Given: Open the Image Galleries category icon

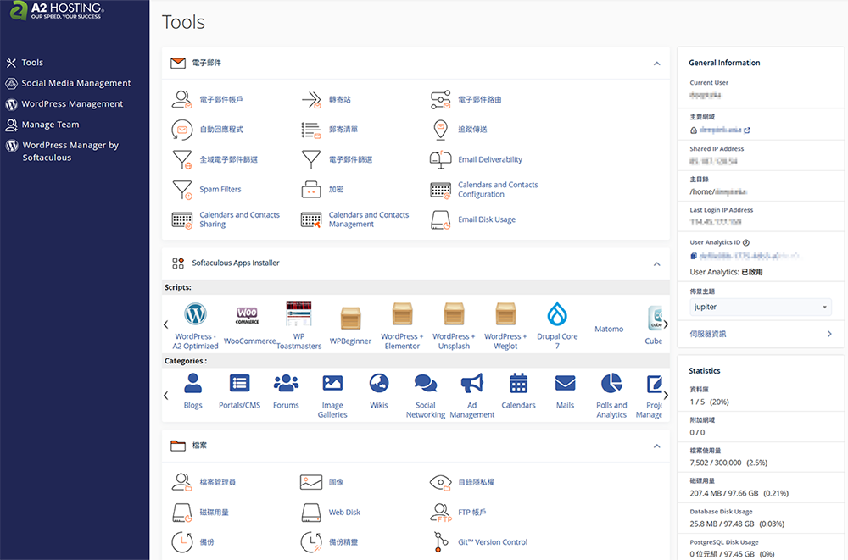Looking at the screenshot, I should point(332,384).
